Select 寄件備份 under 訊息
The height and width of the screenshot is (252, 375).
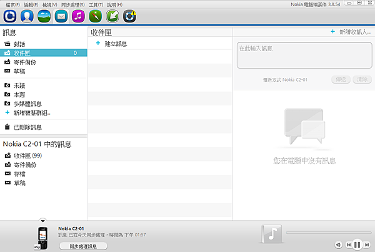(x=25, y=62)
